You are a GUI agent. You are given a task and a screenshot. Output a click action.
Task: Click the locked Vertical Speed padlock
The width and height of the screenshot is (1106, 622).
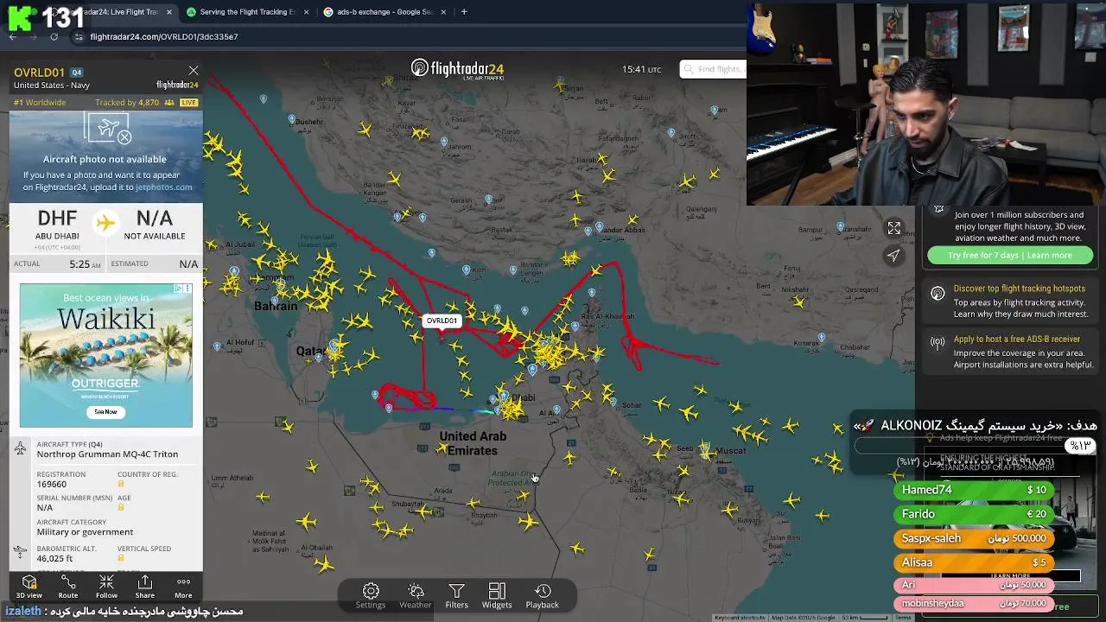tap(121, 558)
